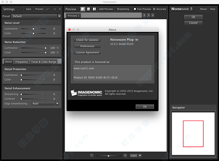Switch to Detail tab
Viewport: 219px width, 161px height.
8,62
